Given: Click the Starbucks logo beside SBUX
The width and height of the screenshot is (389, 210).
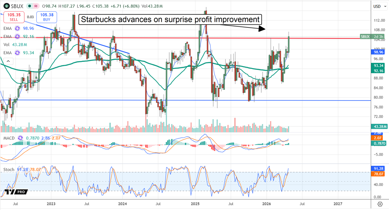Looking at the screenshot, I should (x=6, y=6).
